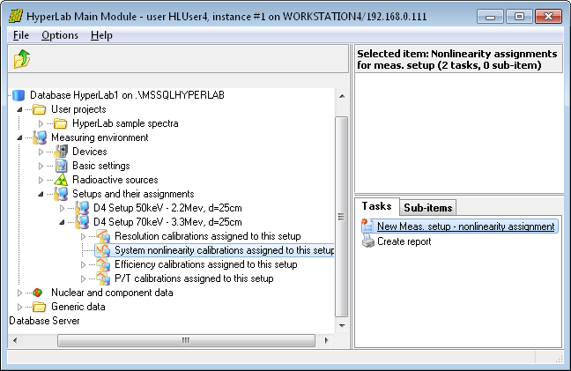Collapse Setups and their assignments node
Screen dimensions: 571x371
pos(41,194)
